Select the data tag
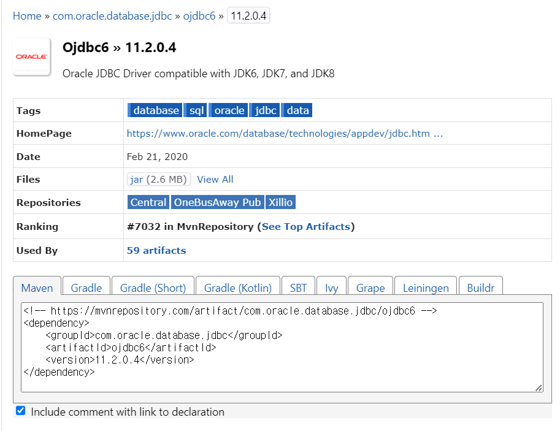560x431 pixels. click(x=297, y=110)
